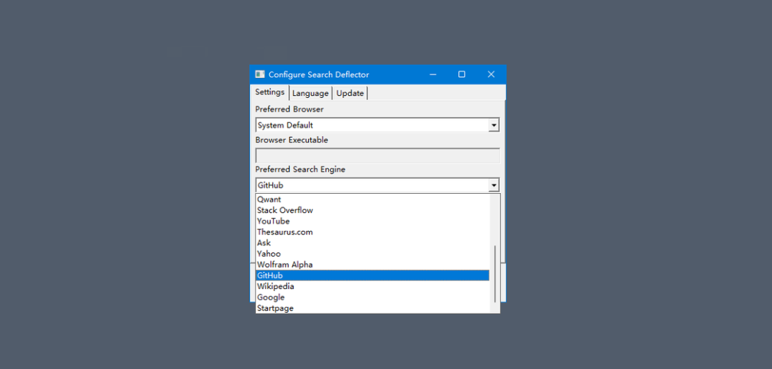Viewport: 772px width, 369px height.
Task: Collapse the Preferred Search Engine dropdown arrow
Action: [x=494, y=185]
